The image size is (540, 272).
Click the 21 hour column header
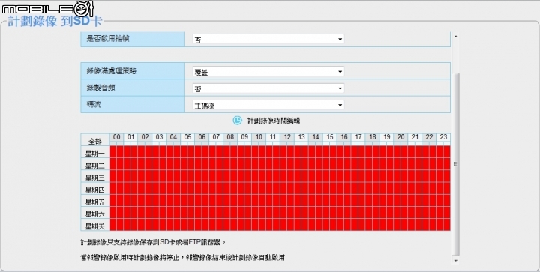(415, 137)
